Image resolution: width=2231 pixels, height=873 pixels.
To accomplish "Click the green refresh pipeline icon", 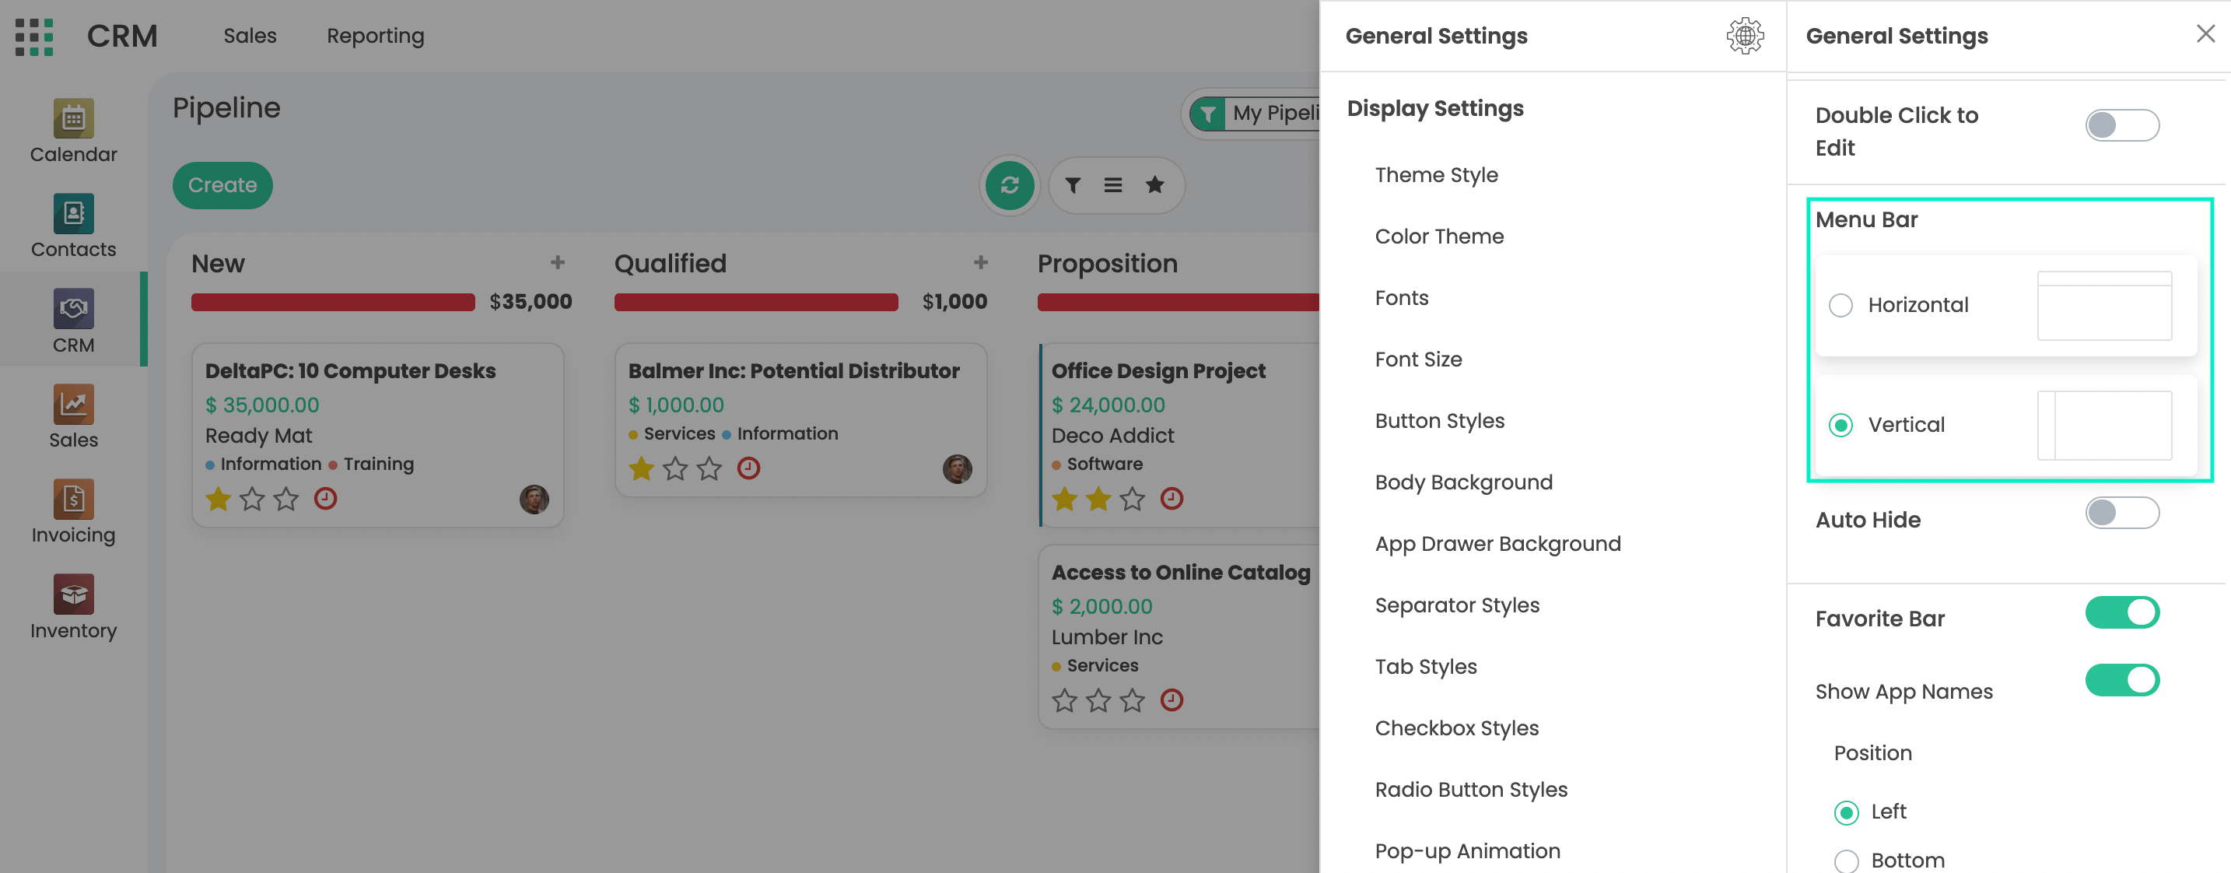I will (1009, 185).
